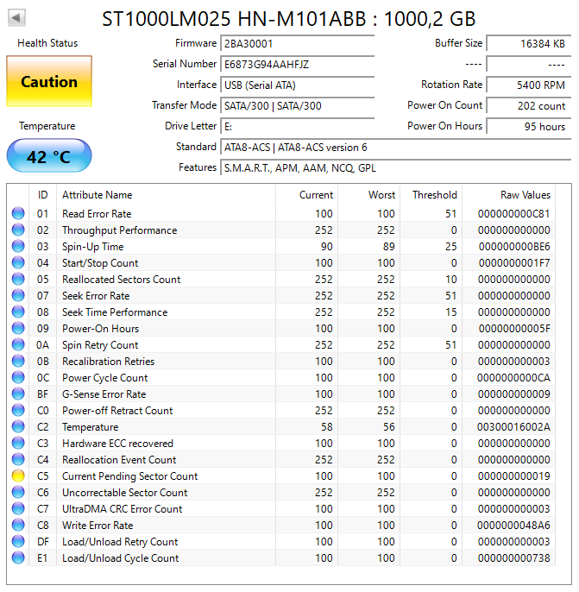Click the 42 °C temperature indicator

(49, 157)
